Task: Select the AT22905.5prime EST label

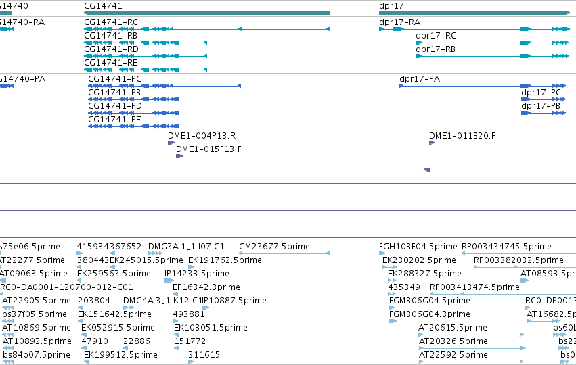Action: (x=37, y=301)
